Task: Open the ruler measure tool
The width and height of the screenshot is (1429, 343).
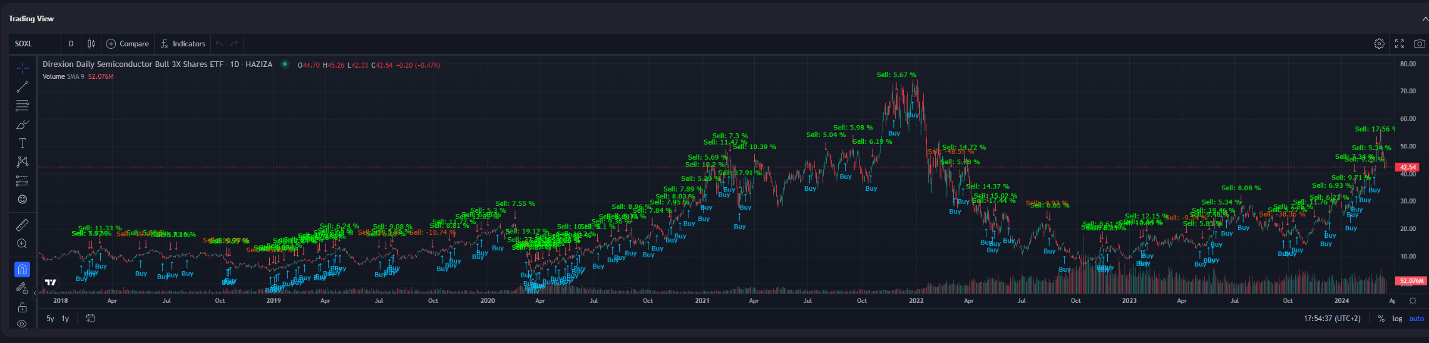Action: click(x=22, y=225)
